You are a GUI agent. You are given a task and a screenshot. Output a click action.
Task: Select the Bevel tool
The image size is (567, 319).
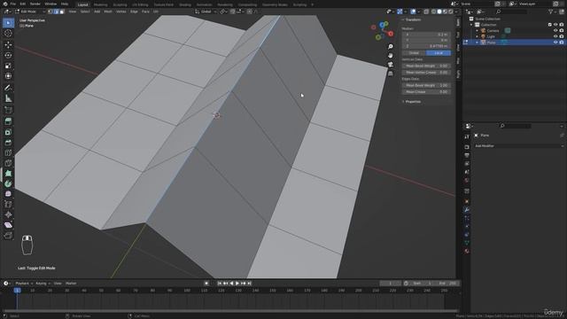[x=8, y=143]
